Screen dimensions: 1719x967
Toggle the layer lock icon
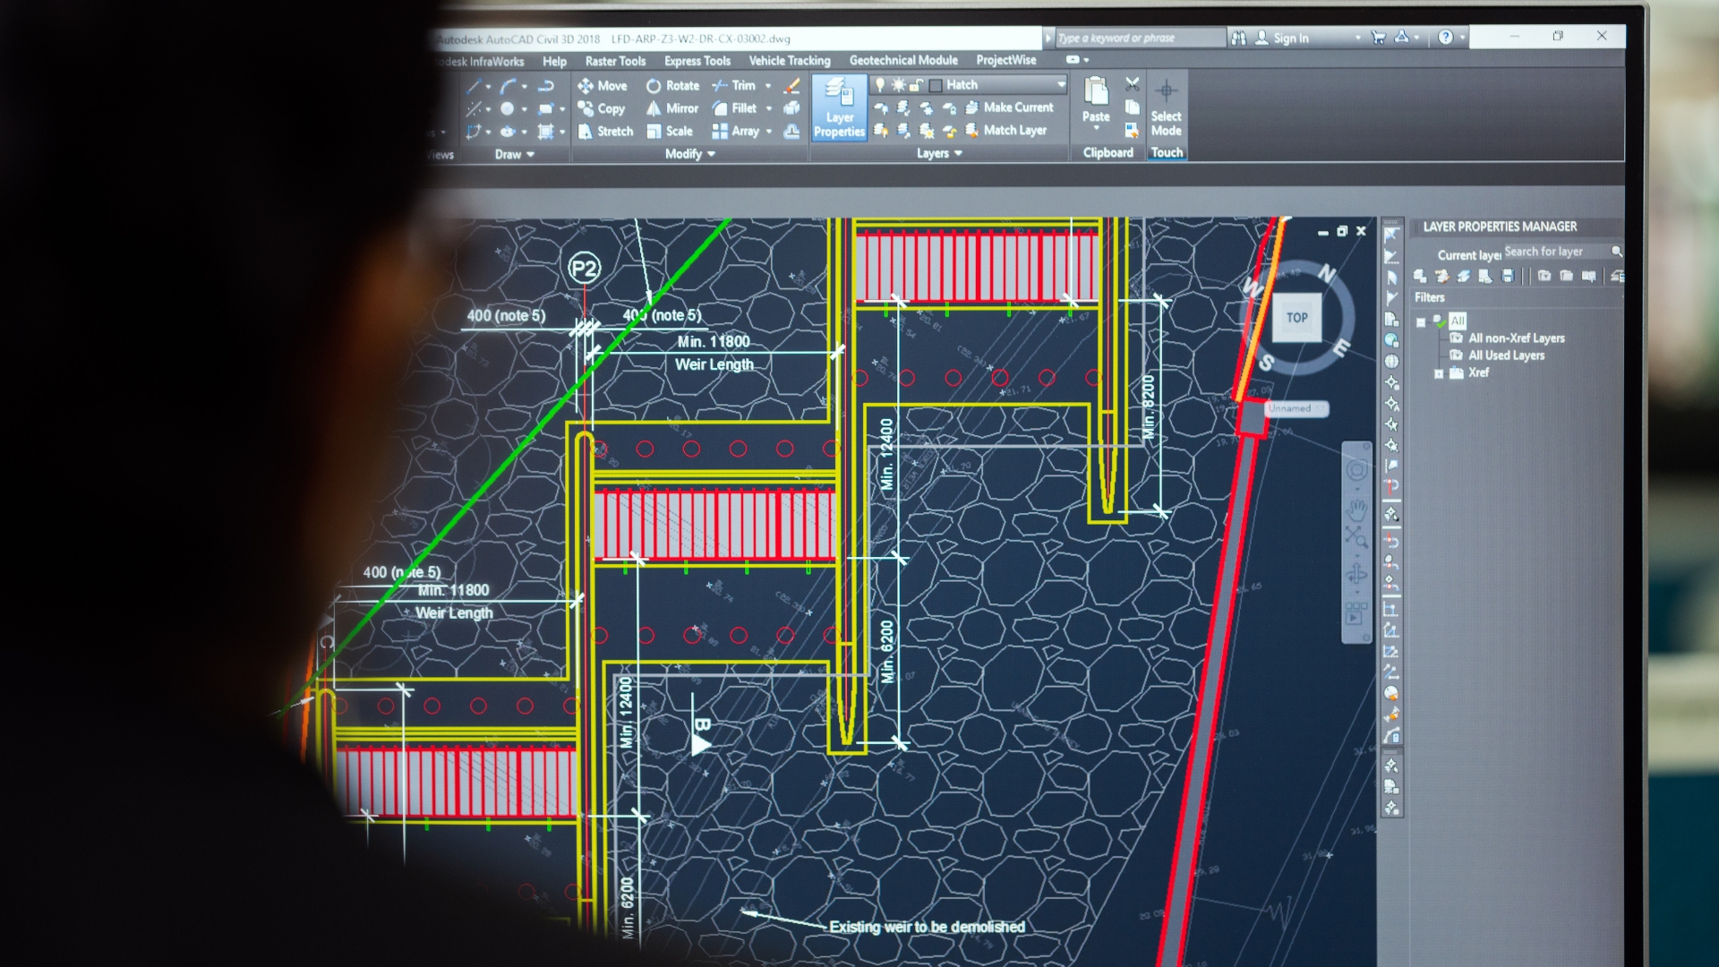915,85
